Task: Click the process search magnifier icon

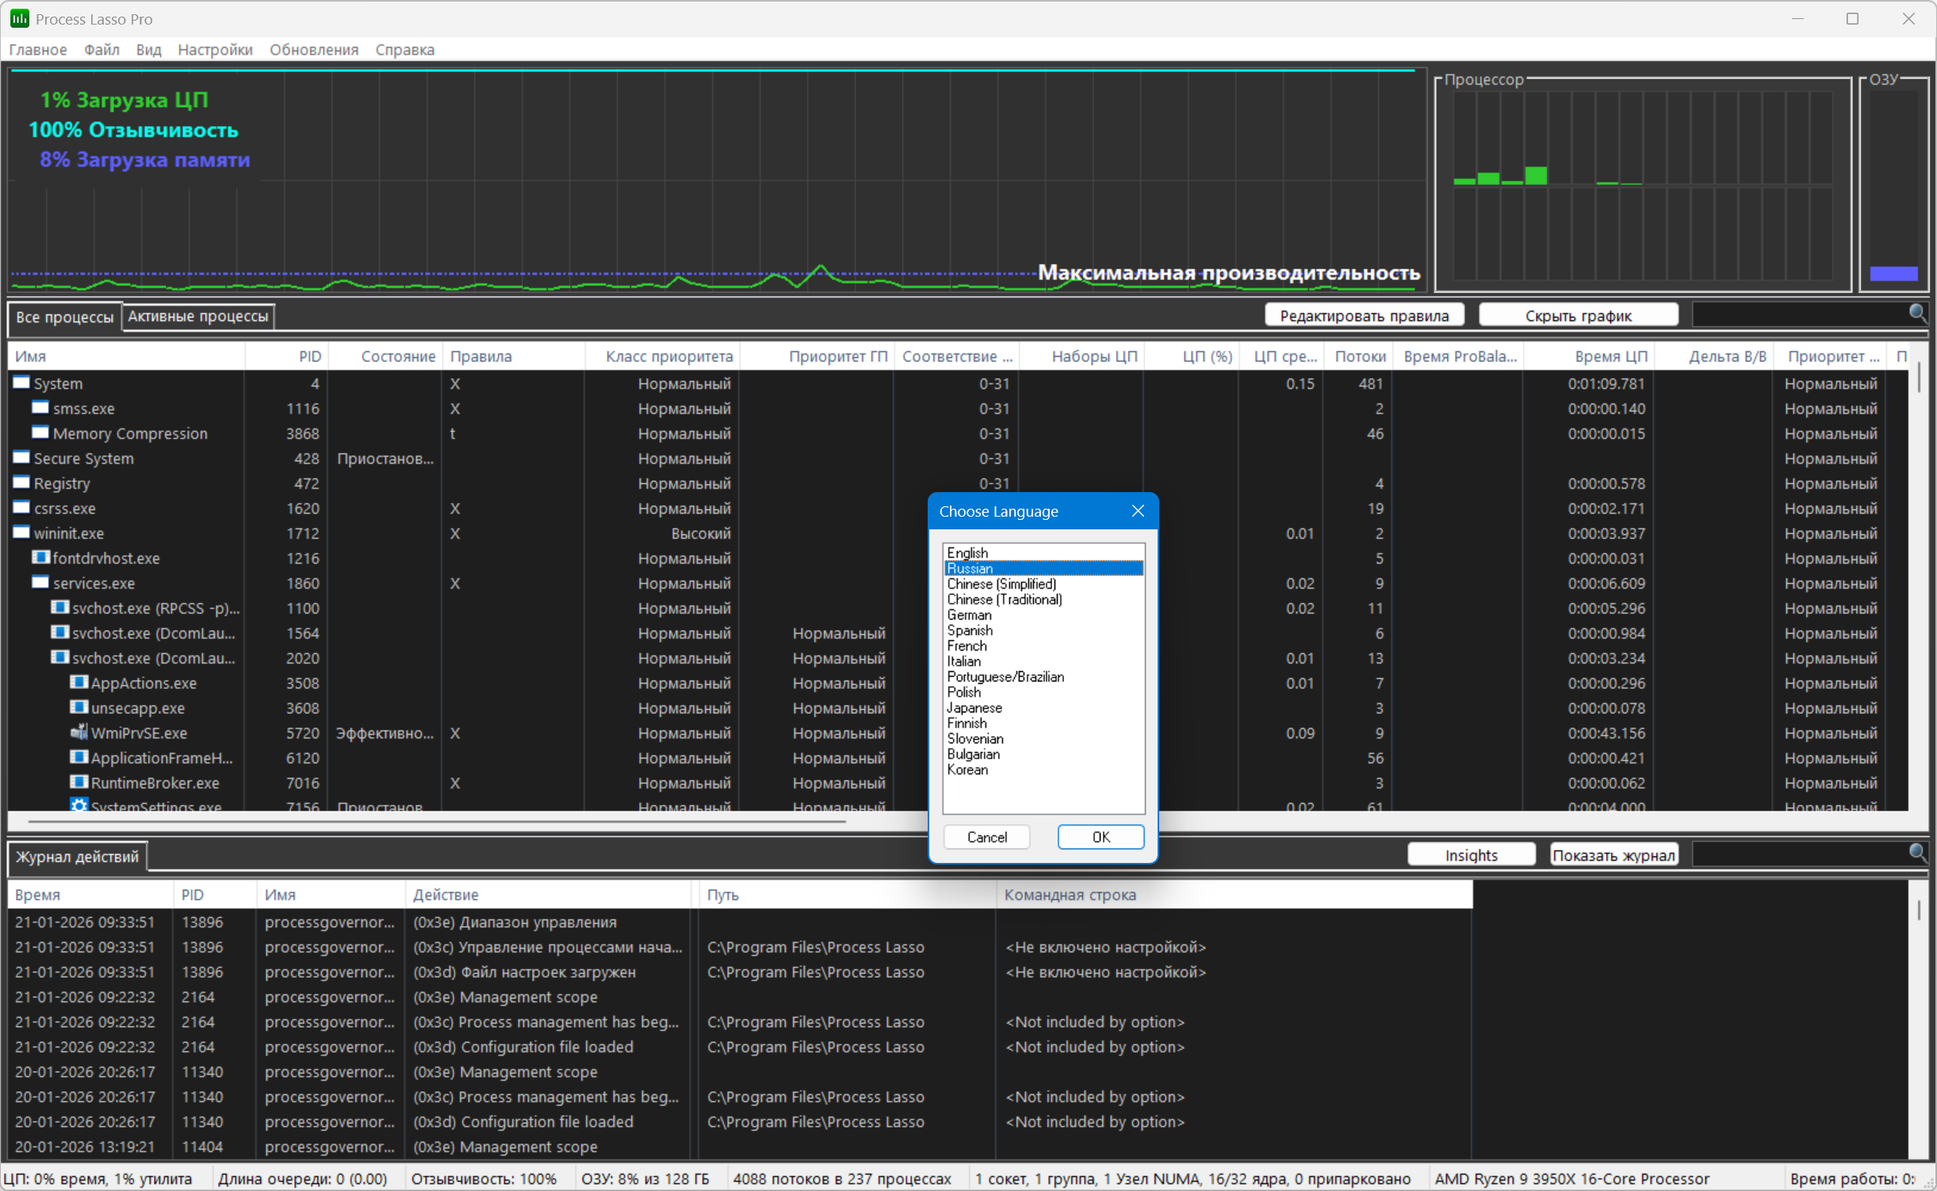Action: click(1916, 314)
